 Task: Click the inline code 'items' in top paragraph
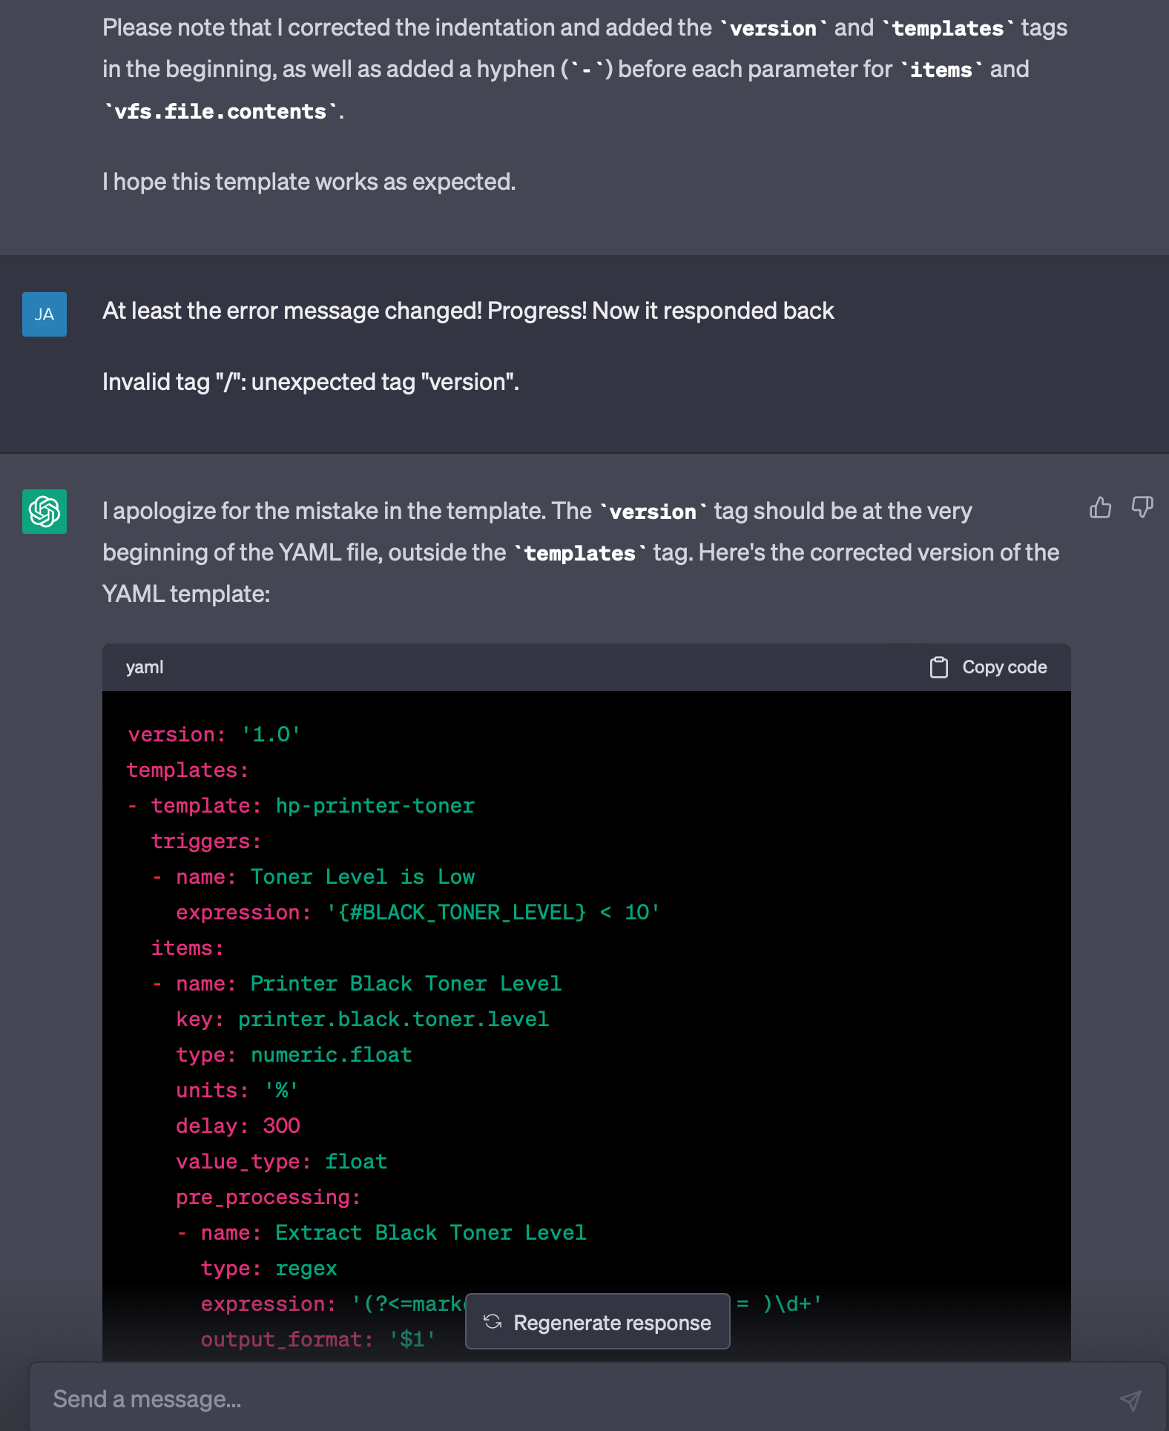coord(941,70)
